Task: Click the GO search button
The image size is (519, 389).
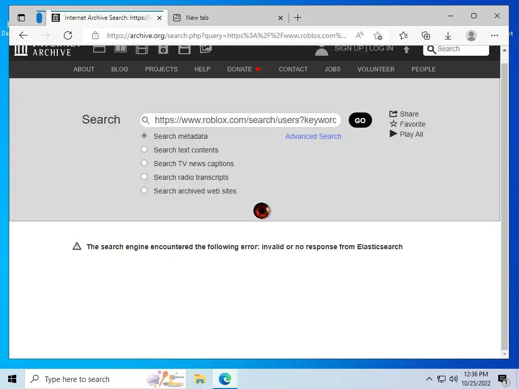Action: pyautogui.click(x=360, y=120)
